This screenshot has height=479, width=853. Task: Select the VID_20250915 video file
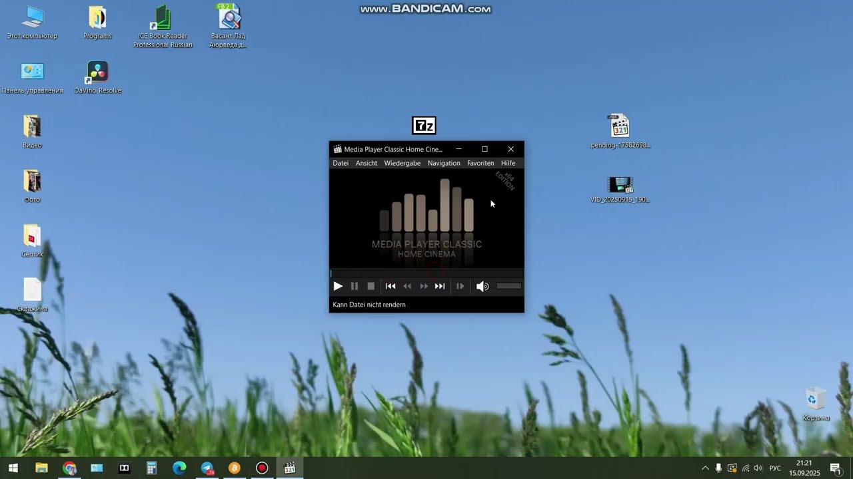coord(620,189)
